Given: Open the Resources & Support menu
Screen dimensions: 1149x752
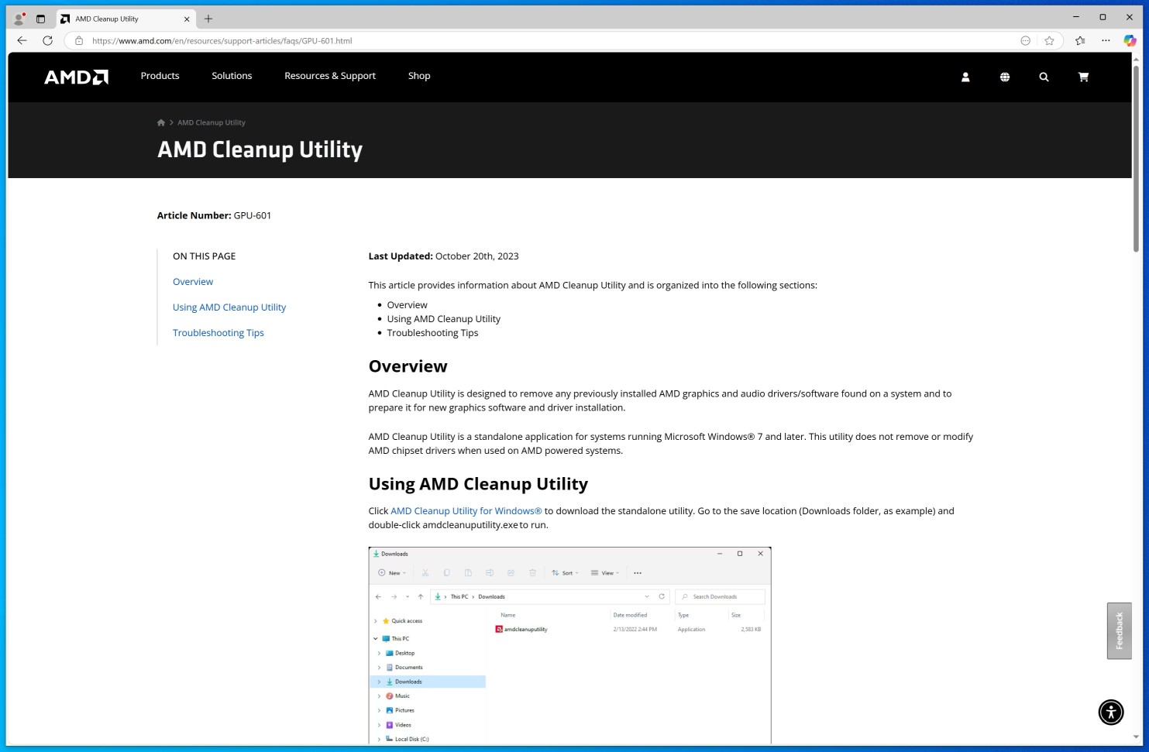Looking at the screenshot, I should [x=330, y=76].
